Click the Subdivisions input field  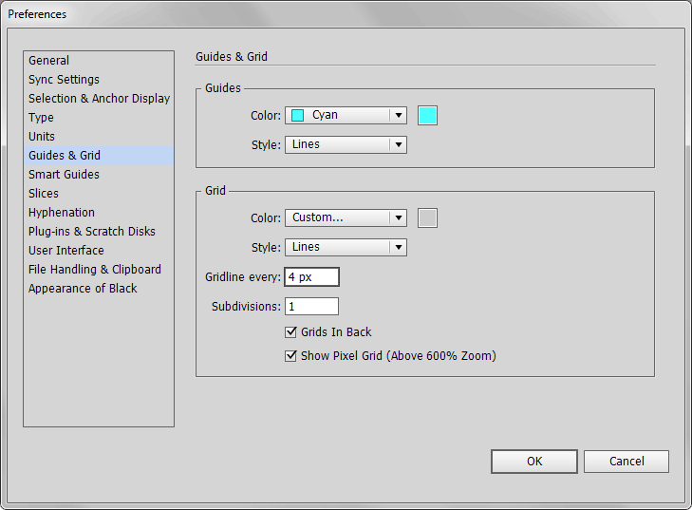tap(311, 307)
